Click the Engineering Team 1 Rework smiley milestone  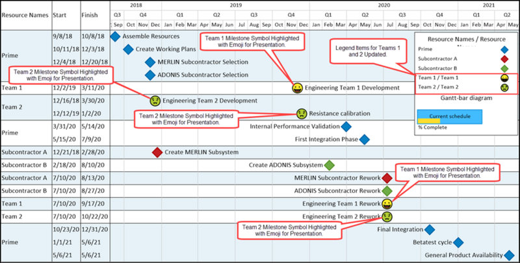click(387, 204)
